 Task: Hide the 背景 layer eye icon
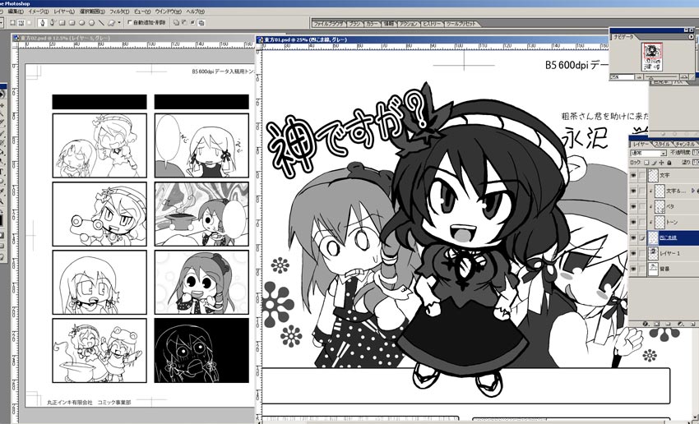coord(633,269)
